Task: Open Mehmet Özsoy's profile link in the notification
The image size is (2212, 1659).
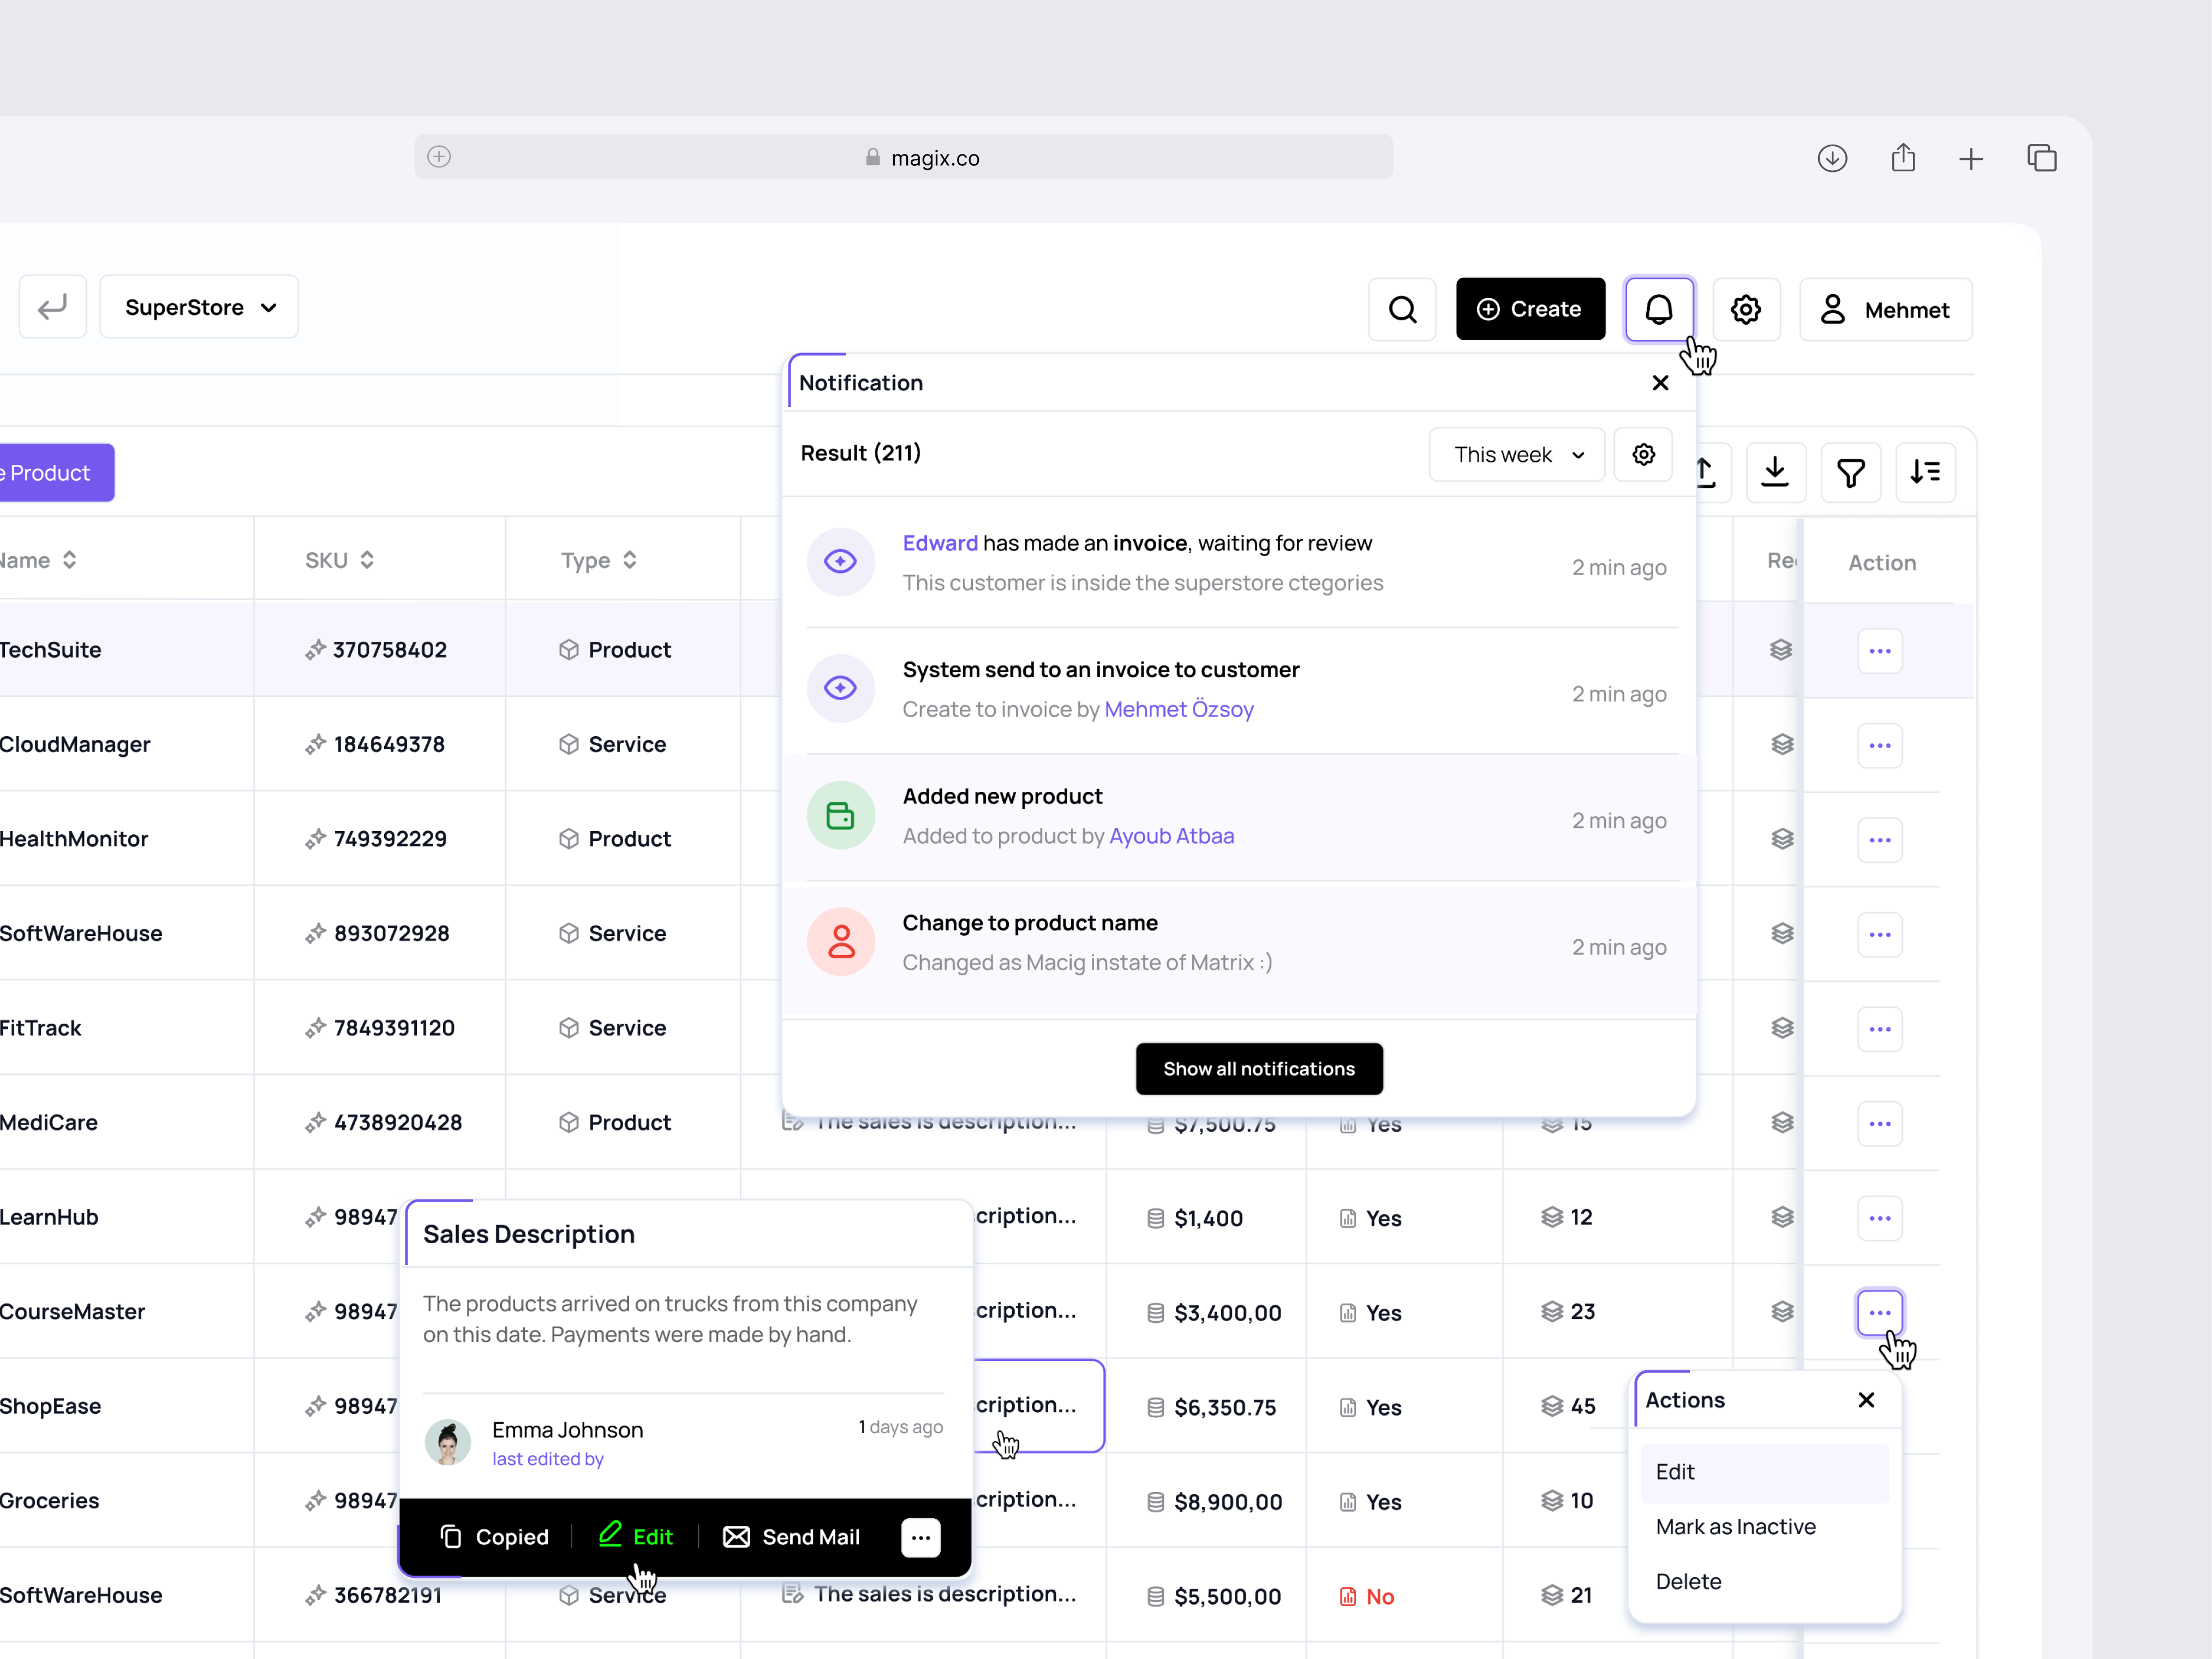Action: tap(1179, 709)
